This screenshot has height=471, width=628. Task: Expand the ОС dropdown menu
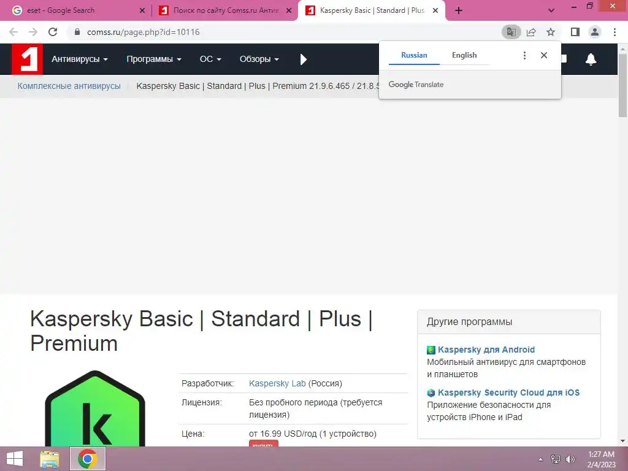[210, 59]
